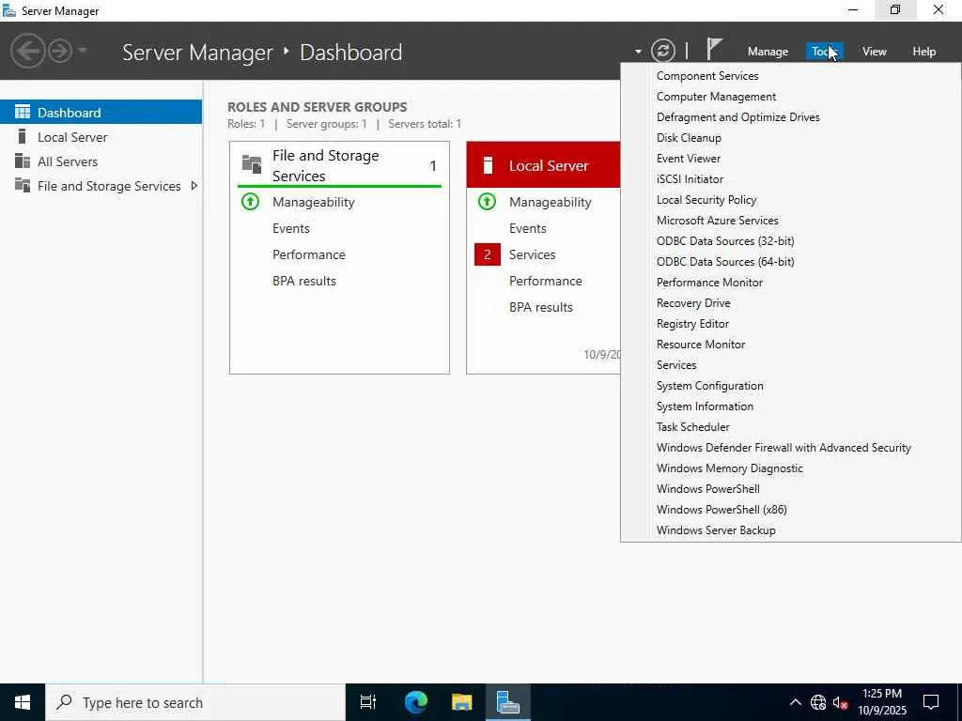Open the dropdown arrow beside refresh icon

coord(638,53)
